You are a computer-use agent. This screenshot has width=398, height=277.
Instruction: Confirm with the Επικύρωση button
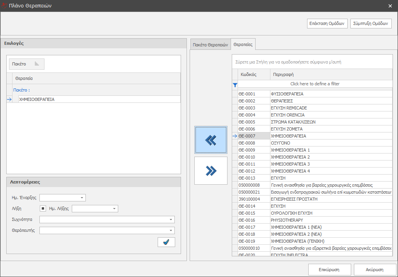[329, 270]
